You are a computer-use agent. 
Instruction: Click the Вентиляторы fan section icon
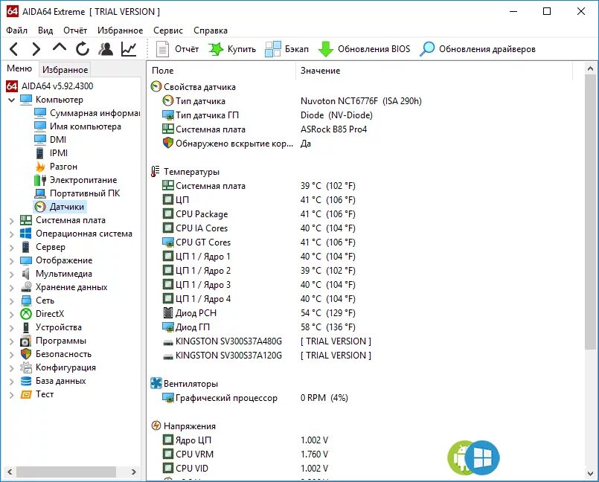point(156,384)
